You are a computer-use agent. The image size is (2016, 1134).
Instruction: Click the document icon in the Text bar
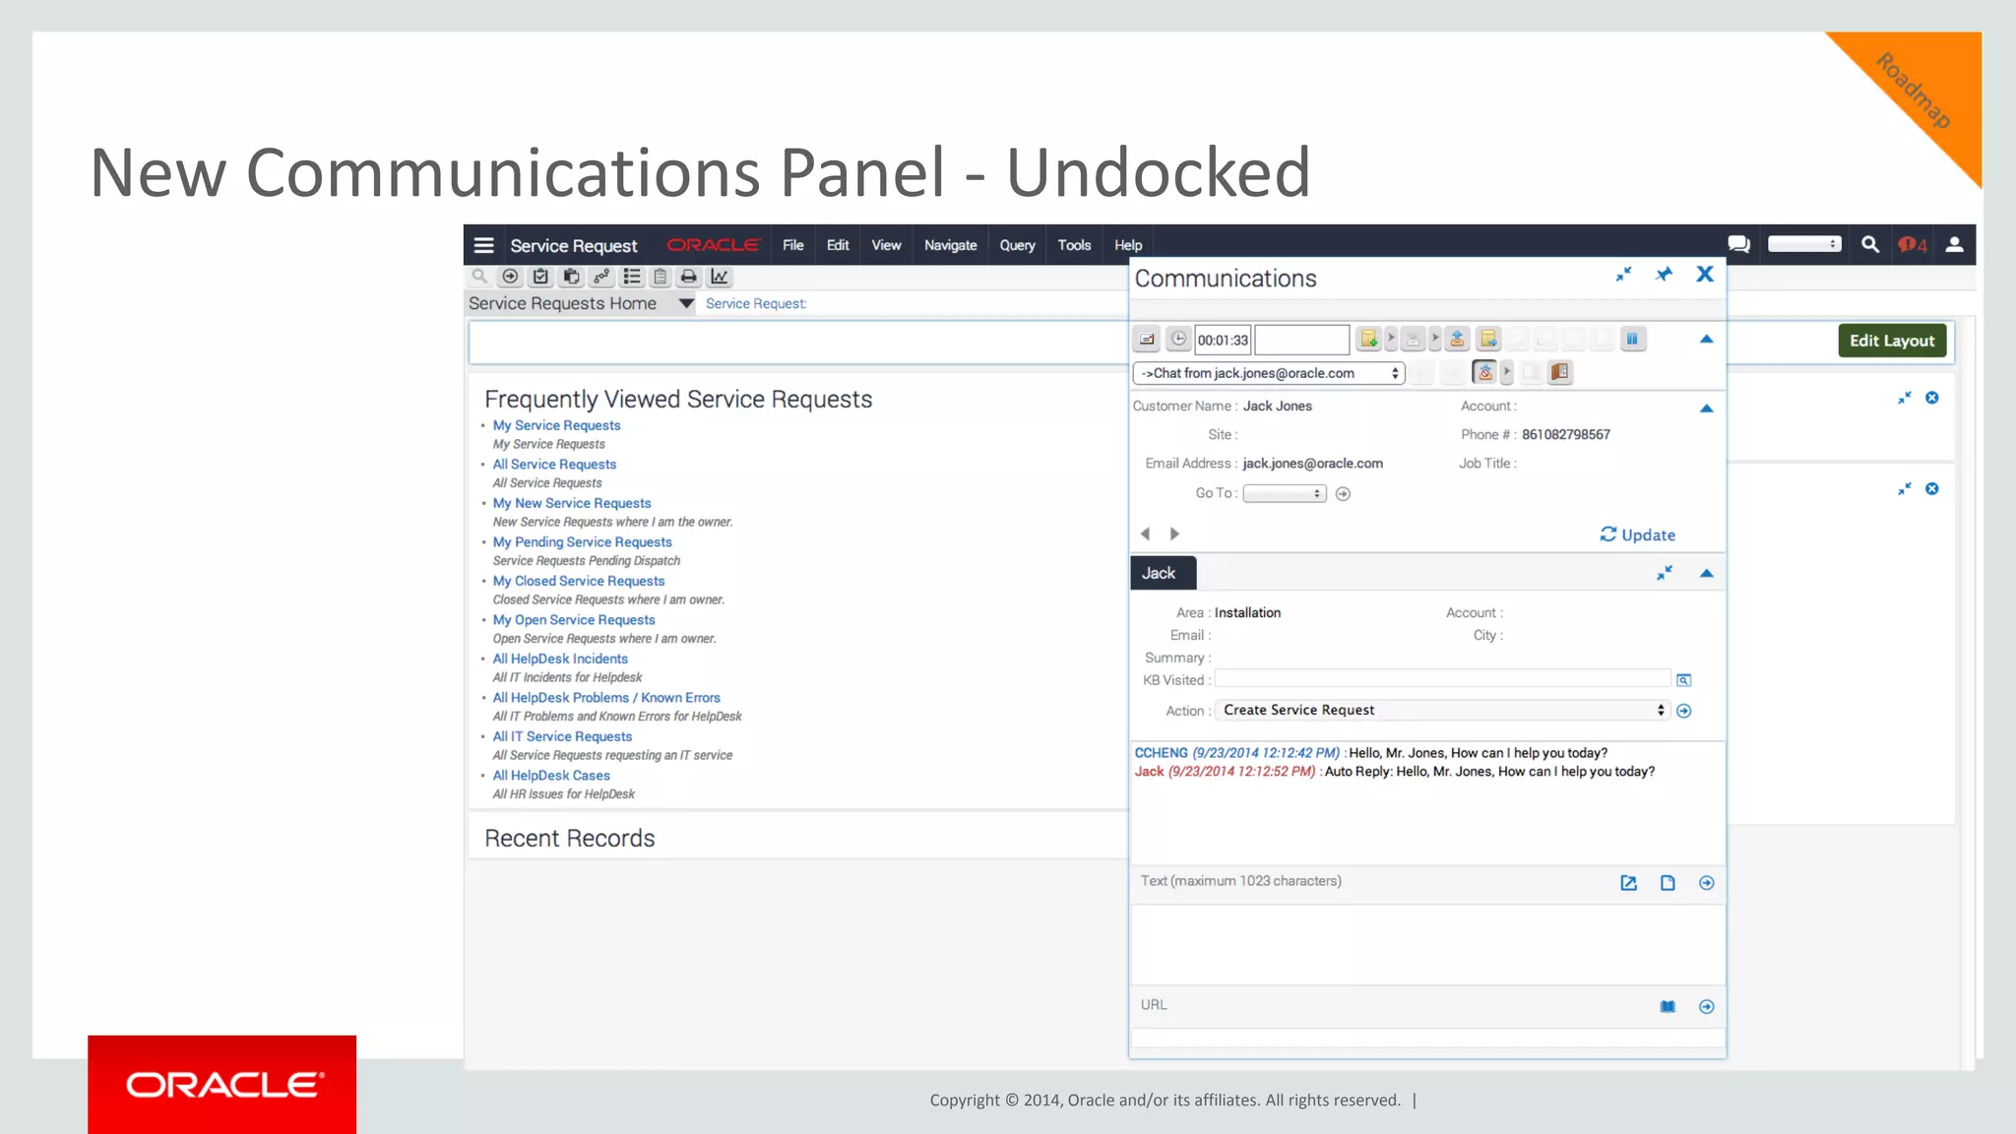coord(1668,883)
